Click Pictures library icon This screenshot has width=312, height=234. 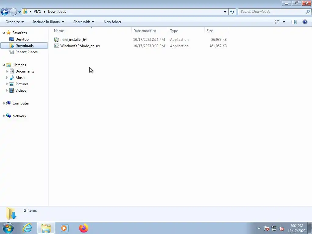12,84
